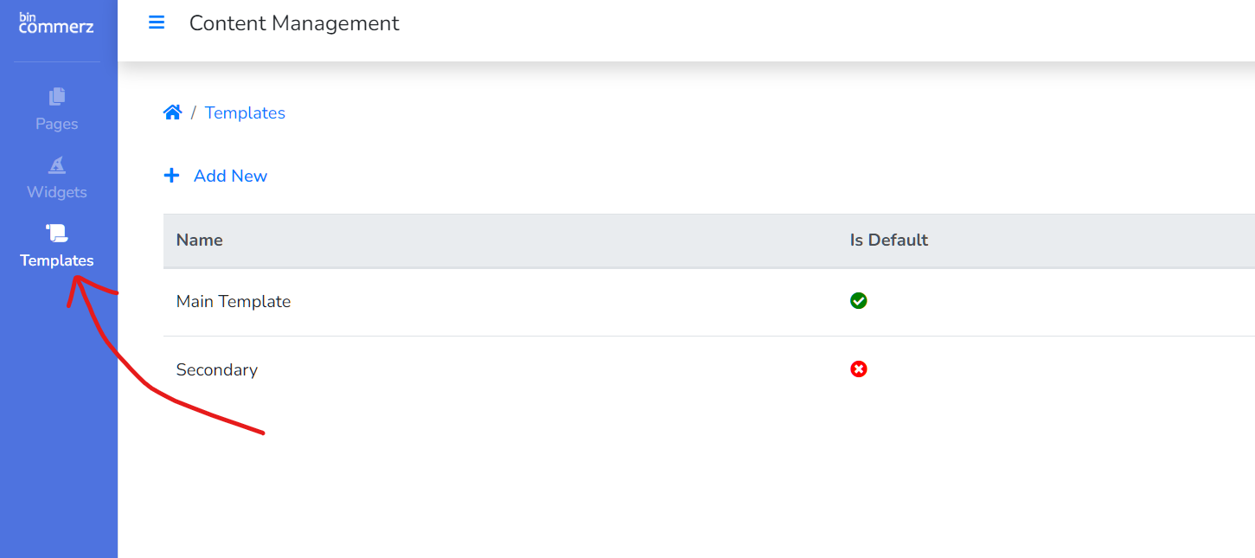Click the Add New link text
The image size is (1255, 558).
click(230, 176)
